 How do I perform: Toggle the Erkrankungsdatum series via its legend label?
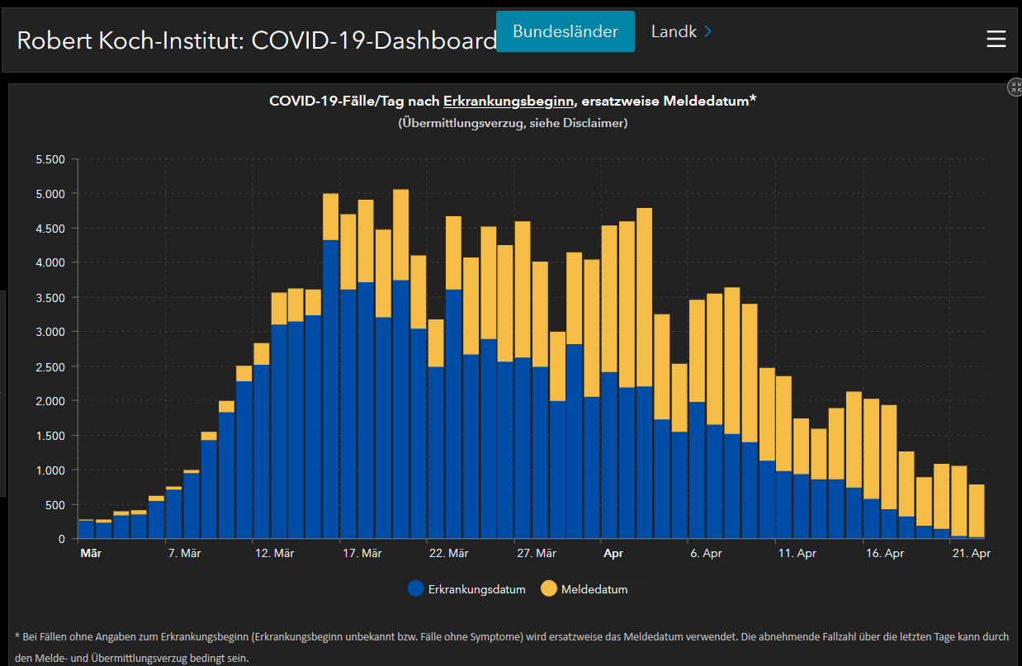(476, 589)
